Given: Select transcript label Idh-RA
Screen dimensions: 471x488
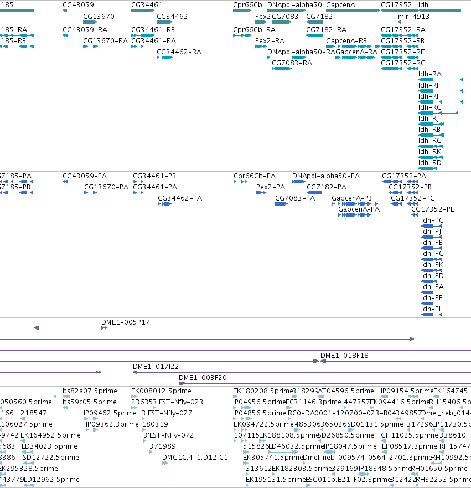Looking at the screenshot, I should [x=430, y=74].
